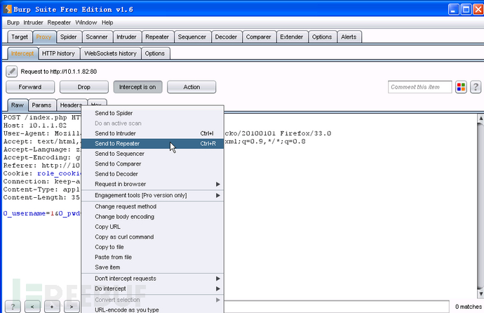Image resolution: width=484 pixels, height=313 pixels.
Task: Switch to the Params request tab
Action: tap(41, 105)
